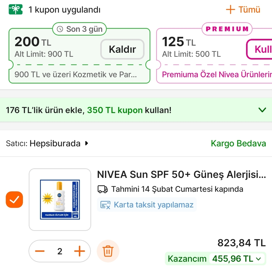The image size is (272, 269).
Task: Decrease quantity with the minus icon
Action: [40, 251]
